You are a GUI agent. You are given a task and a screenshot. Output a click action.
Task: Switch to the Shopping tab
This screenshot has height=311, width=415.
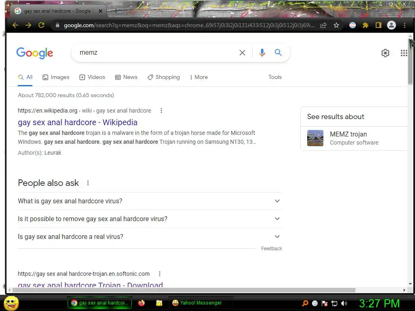tap(164, 77)
